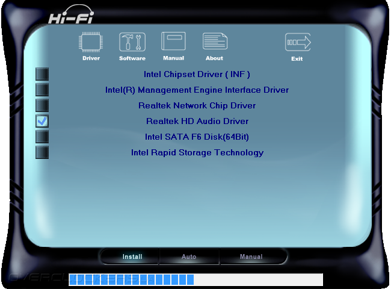Click the Exit arrow icon
The height and width of the screenshot is (289, 391).
click(298, 42)
